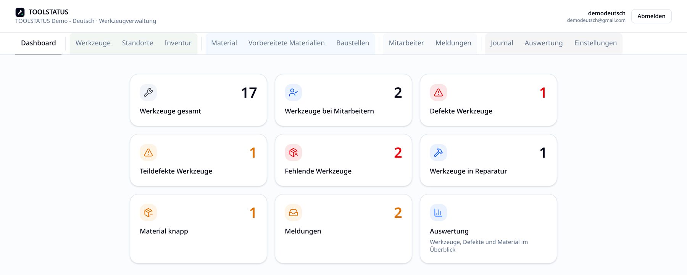Open the Dashboard tab
687x275 pixels.
[x=39, y=43]
